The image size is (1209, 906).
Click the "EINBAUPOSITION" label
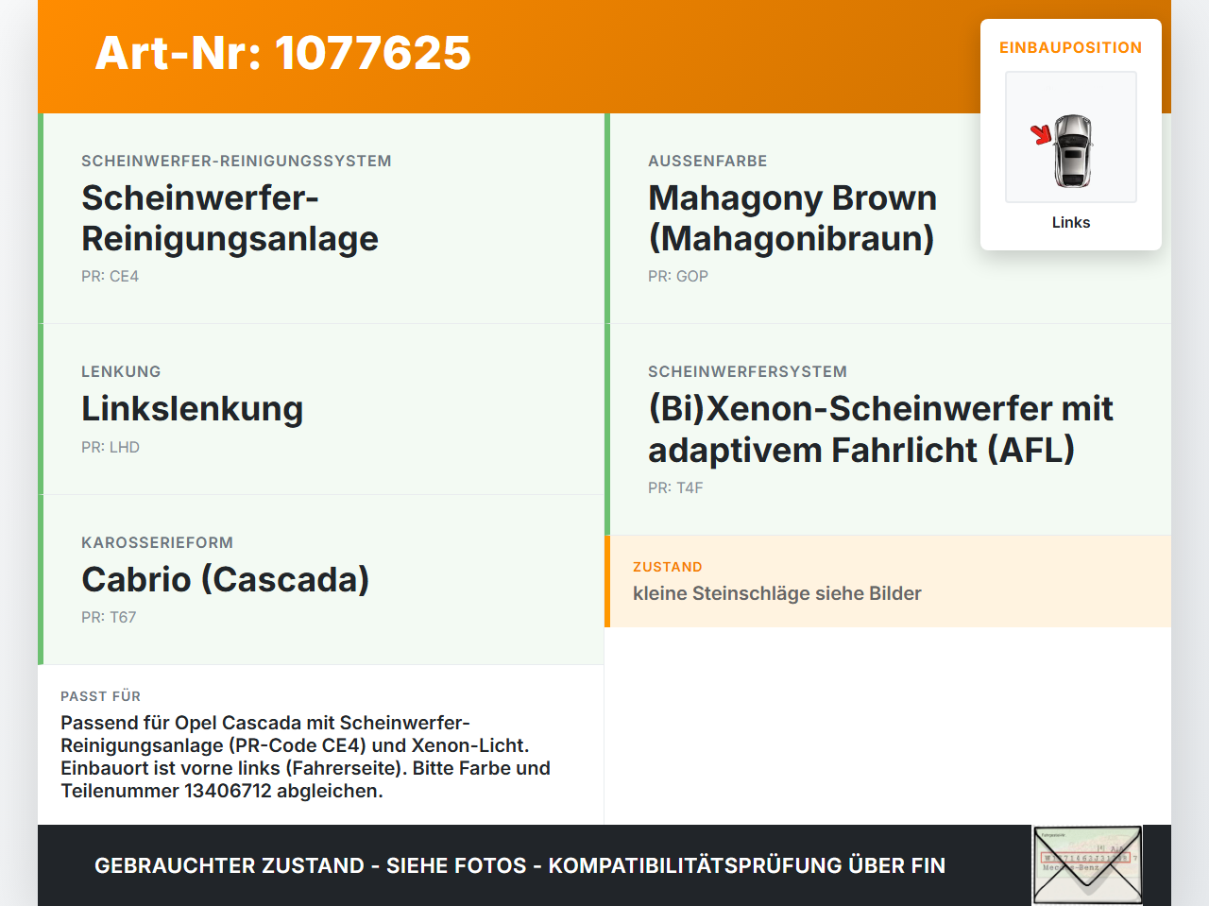point(1071,47)
